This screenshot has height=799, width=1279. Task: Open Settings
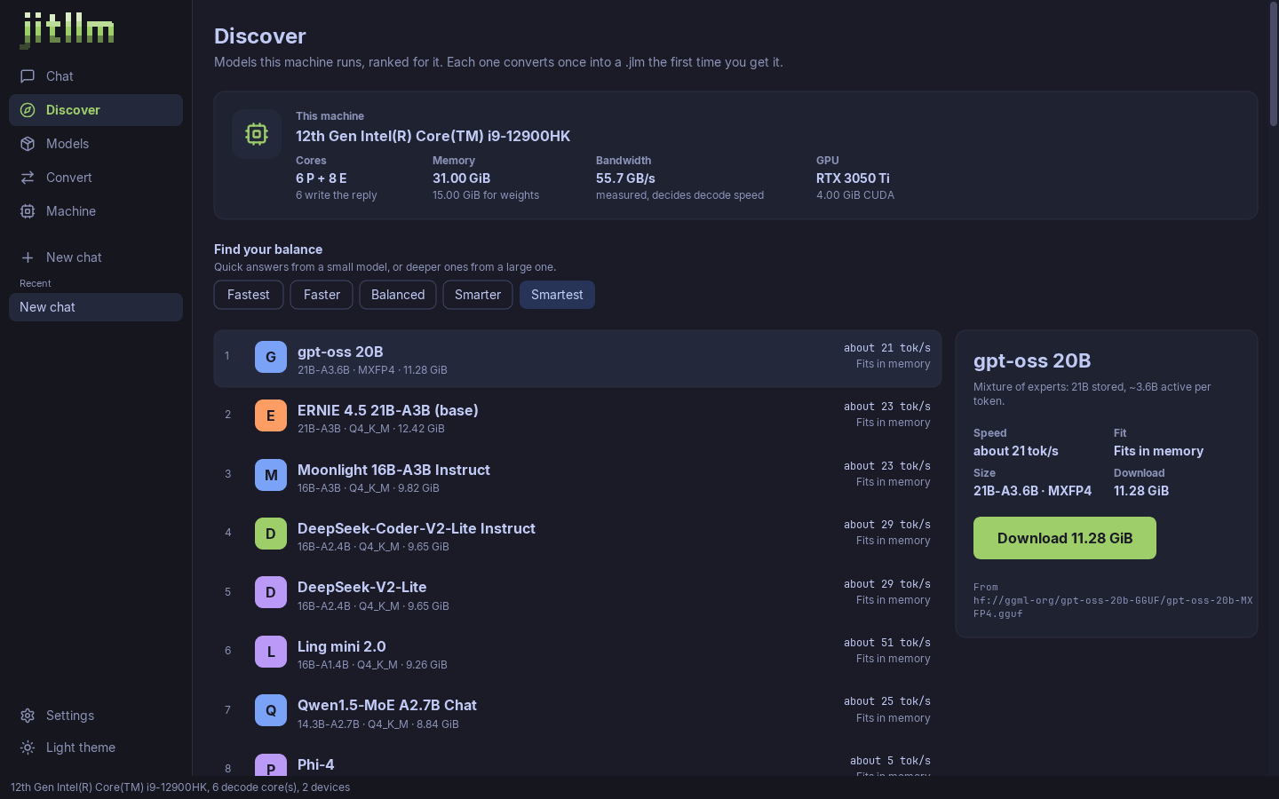[96, 716]
